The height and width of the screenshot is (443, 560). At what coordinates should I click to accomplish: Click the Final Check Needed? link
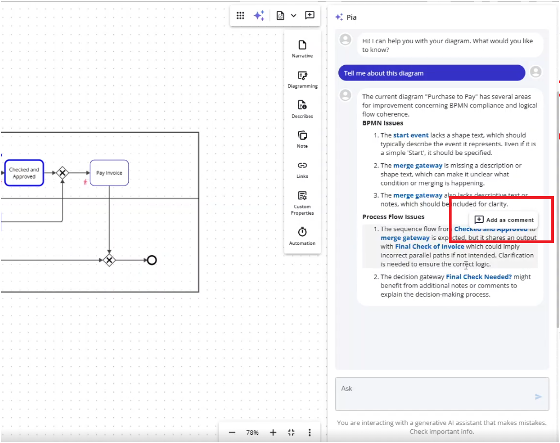coord(478,277)
